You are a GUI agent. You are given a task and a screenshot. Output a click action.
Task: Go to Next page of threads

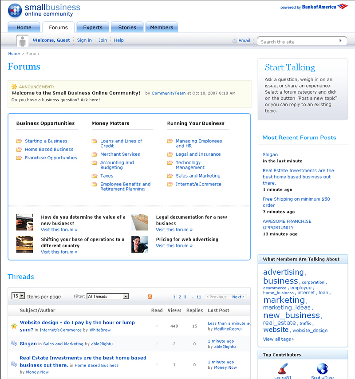[238, 297]
